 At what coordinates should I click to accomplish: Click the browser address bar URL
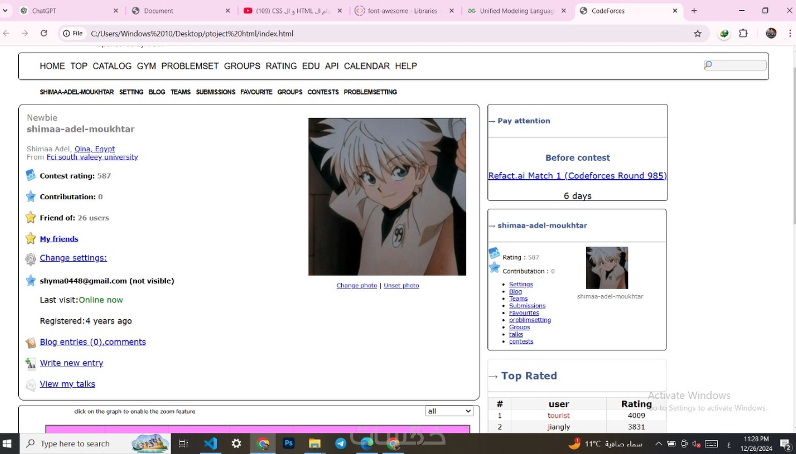tap(192, 34)
